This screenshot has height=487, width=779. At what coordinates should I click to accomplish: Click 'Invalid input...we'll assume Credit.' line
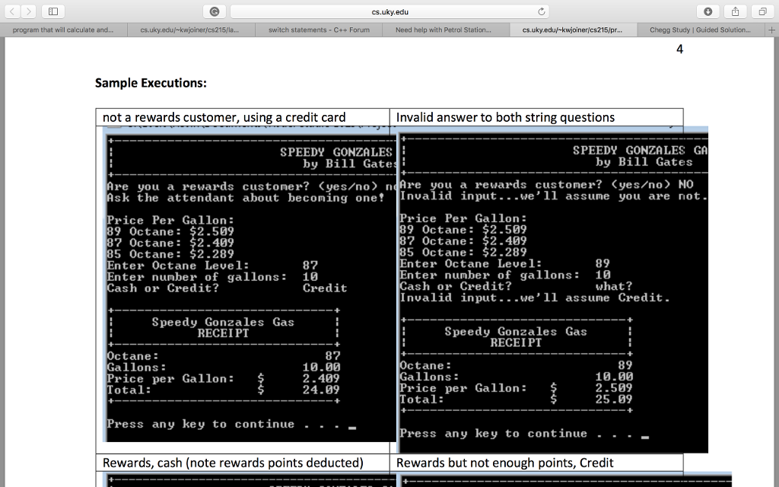pyautogui.click(x=535, y=298)
